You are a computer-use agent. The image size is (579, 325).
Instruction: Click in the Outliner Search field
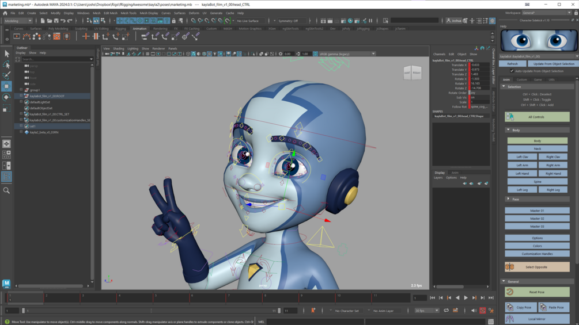tap(55, 59)
